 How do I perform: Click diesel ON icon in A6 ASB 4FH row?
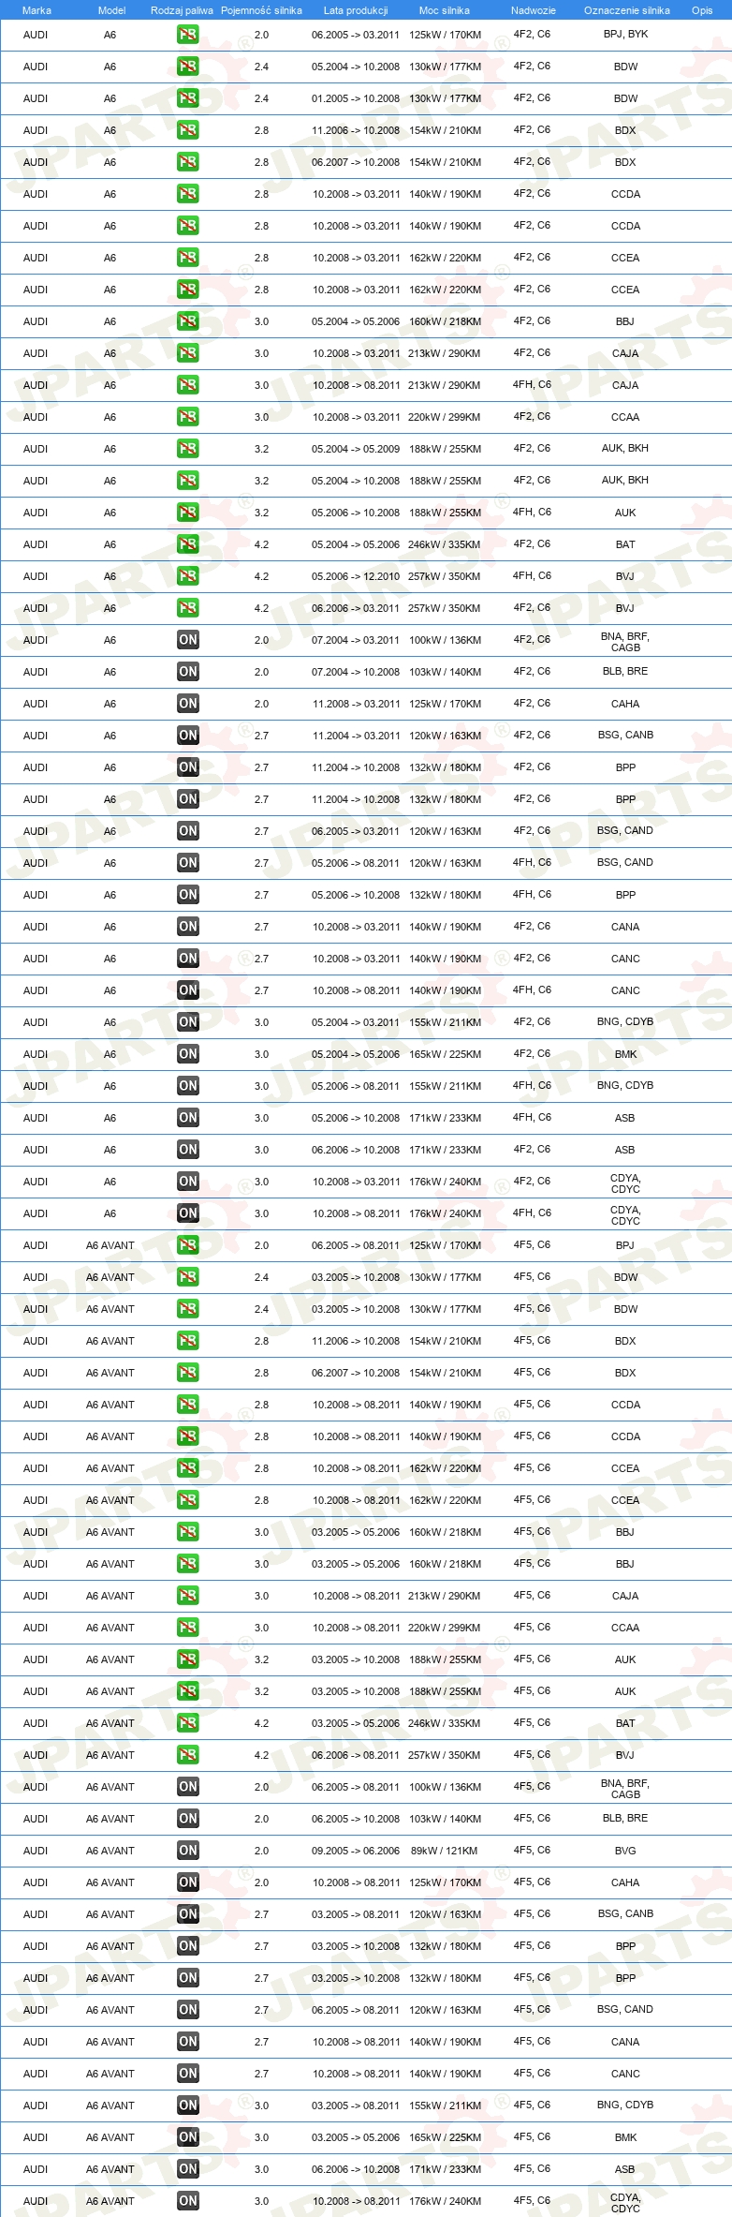(188, 1118)
